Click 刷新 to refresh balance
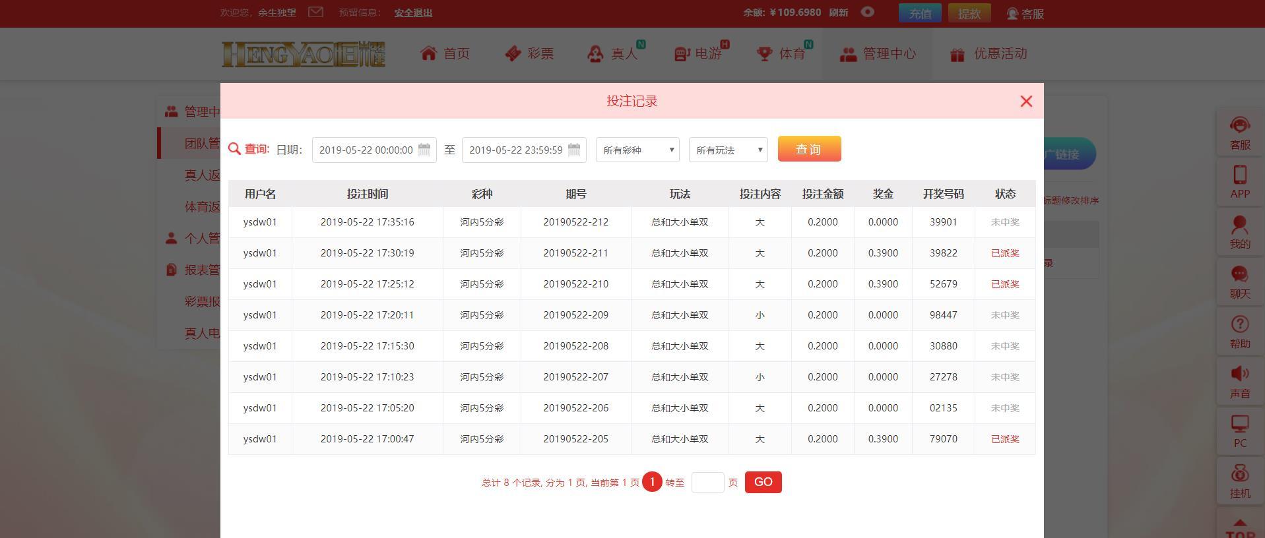Viewport: 1265px width, 538px height. [838, 13]
